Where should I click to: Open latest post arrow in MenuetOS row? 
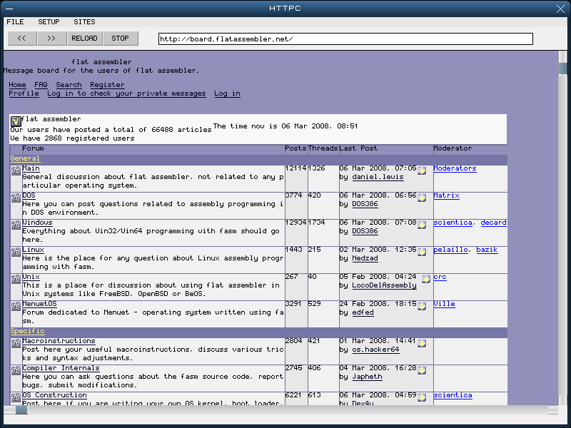click(x=422, y=306)
